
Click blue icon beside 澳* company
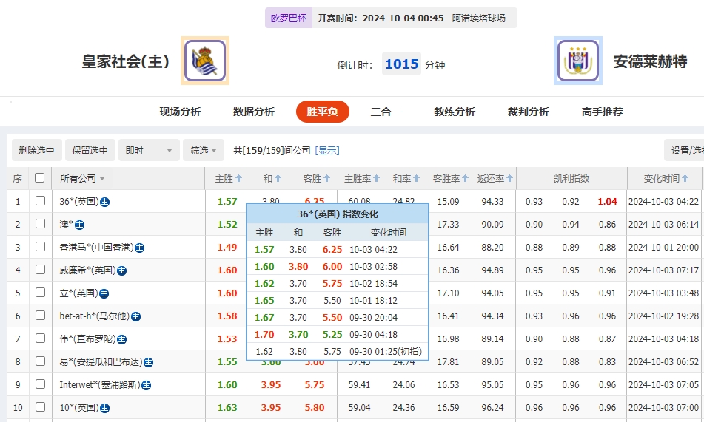80,225
